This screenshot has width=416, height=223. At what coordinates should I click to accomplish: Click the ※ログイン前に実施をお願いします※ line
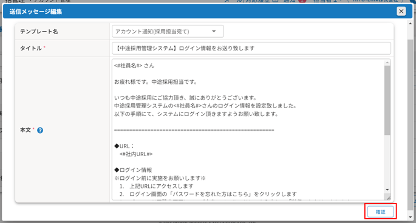pyautogui.click(x=160, y=178)
